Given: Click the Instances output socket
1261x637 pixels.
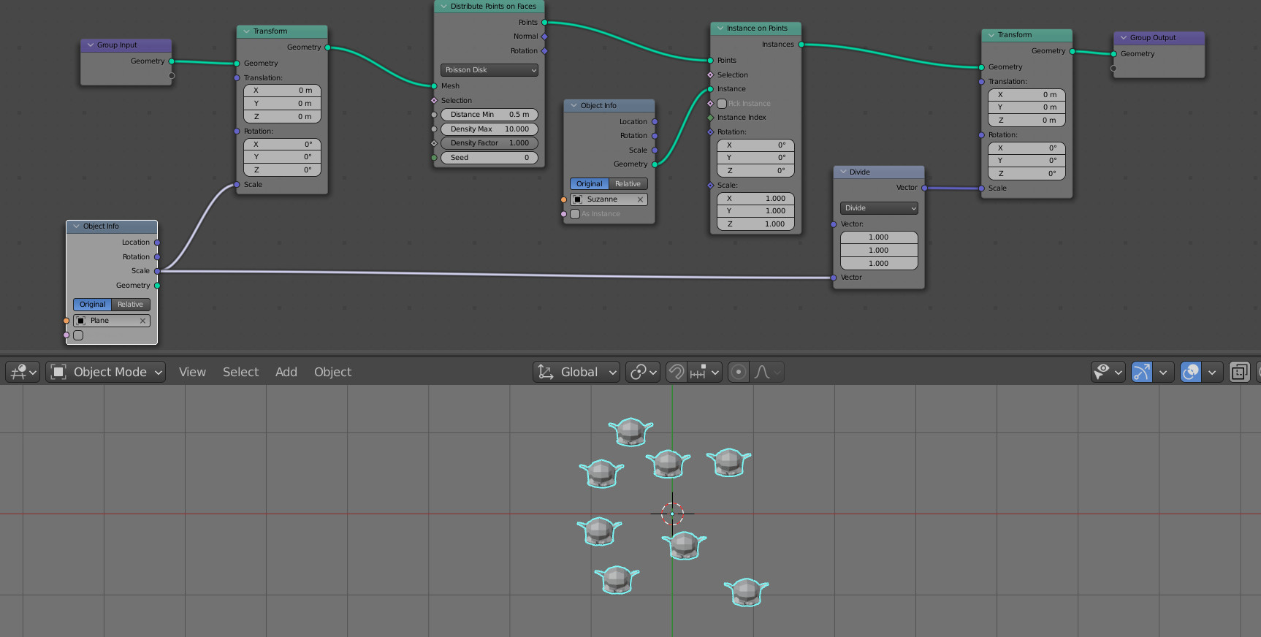Looking at the screenshot, I should pos(801,45).
